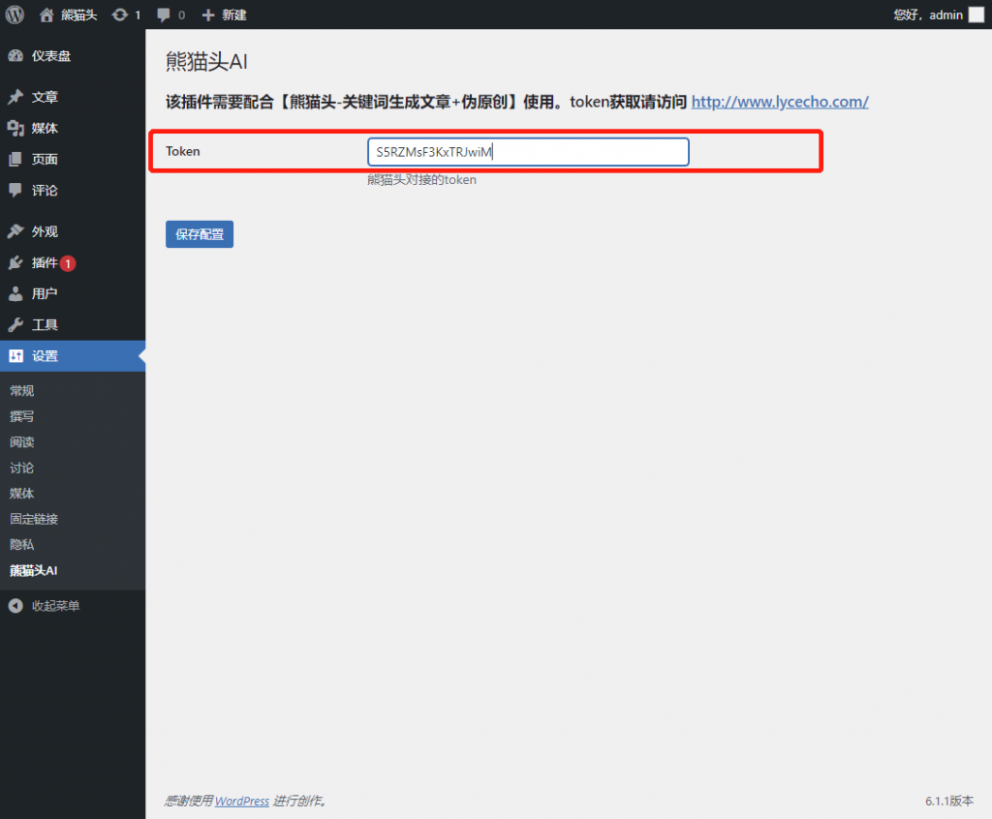Click the 6.1.1版本 version text

949,801
